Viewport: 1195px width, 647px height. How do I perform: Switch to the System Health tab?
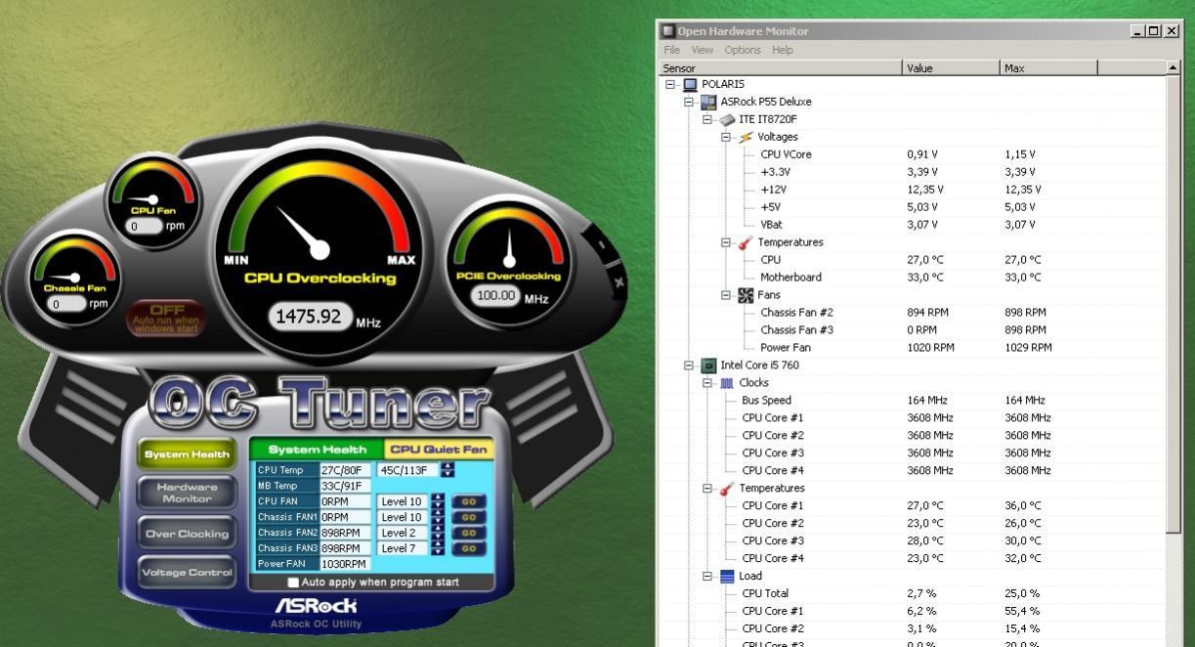318,450
